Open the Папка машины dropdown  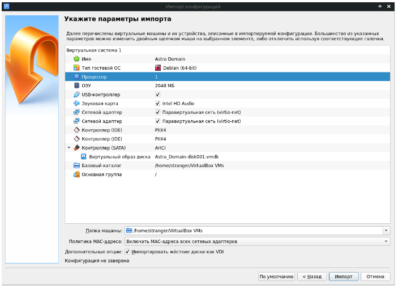click(x=386, y=231)
